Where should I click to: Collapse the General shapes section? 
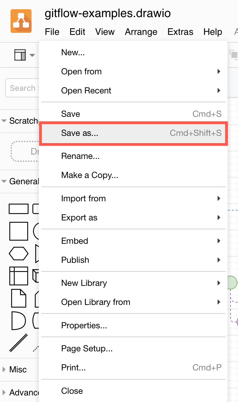coord(3,181)
